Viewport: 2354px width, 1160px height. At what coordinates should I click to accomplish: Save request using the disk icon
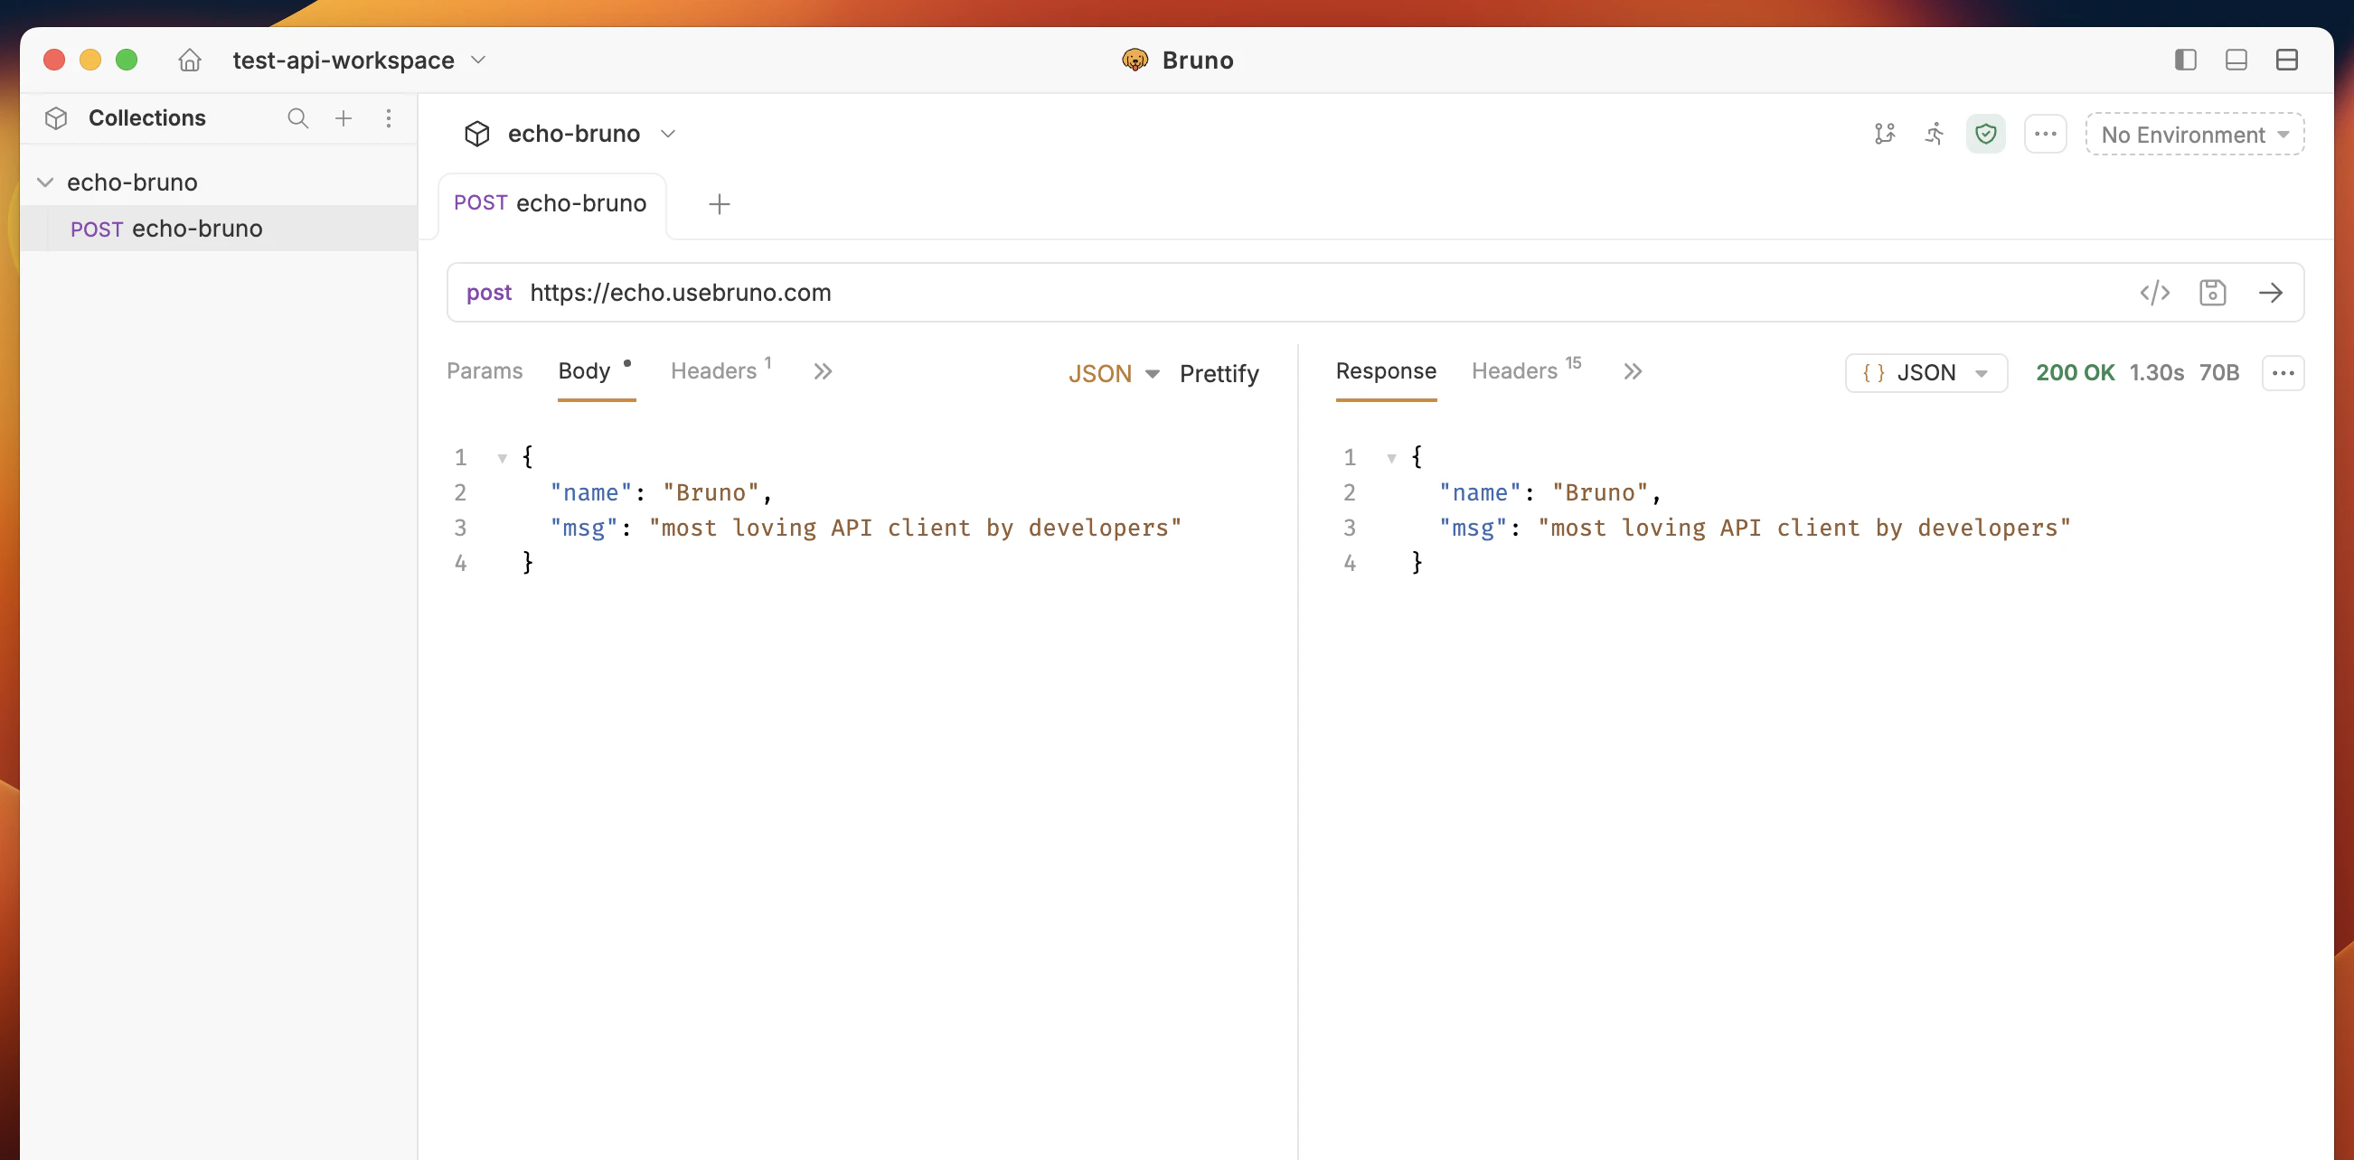coord(2211,293)
